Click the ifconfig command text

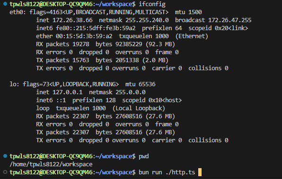coord(152,4)
